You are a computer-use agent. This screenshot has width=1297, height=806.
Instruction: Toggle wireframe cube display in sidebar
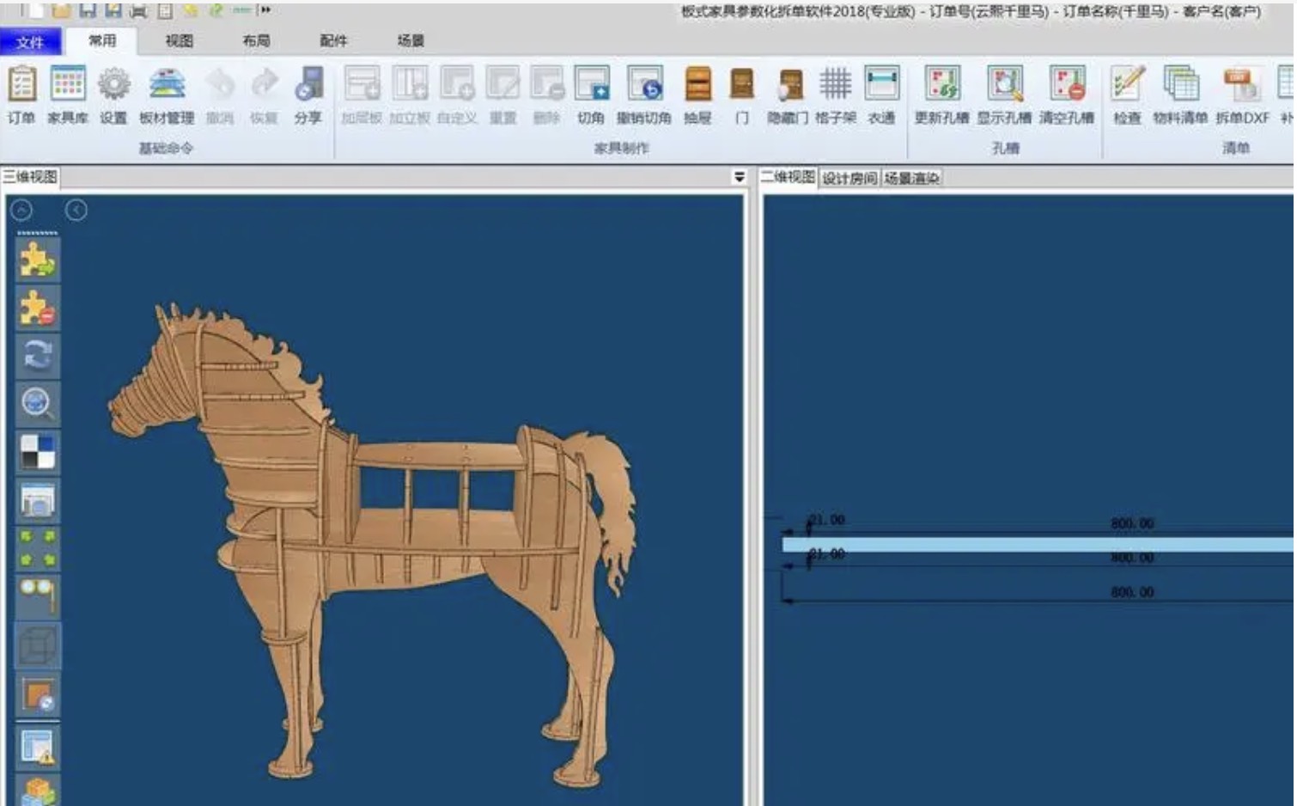pos(38,646)
